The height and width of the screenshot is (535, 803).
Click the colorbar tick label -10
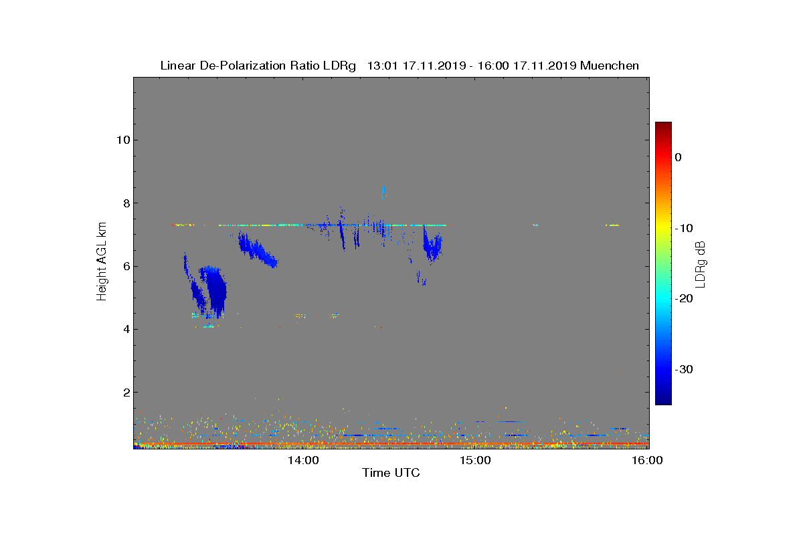(x=683, y=228)
